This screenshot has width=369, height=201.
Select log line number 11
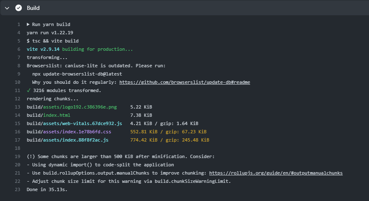tap(17, 90)
